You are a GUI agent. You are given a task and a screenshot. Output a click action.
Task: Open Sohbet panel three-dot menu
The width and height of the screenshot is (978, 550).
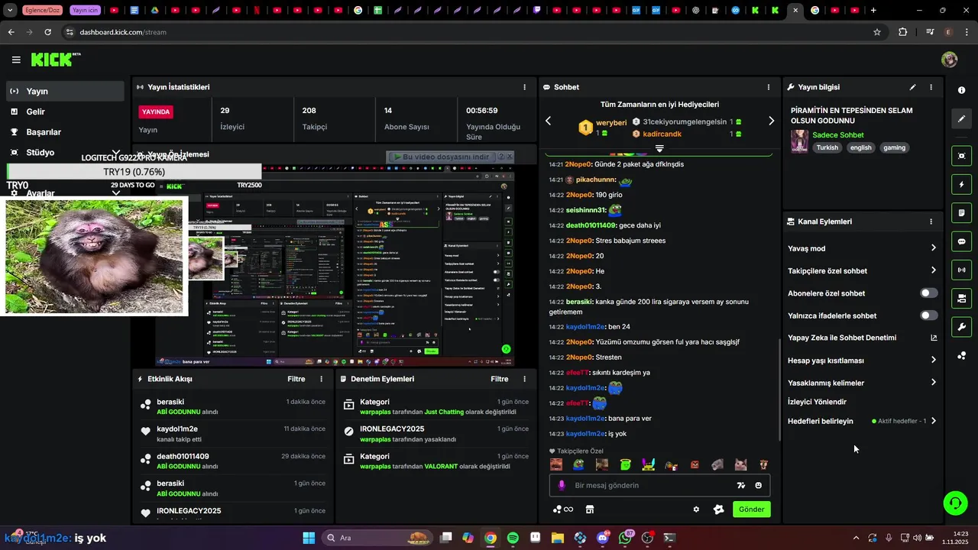[769, 87]
